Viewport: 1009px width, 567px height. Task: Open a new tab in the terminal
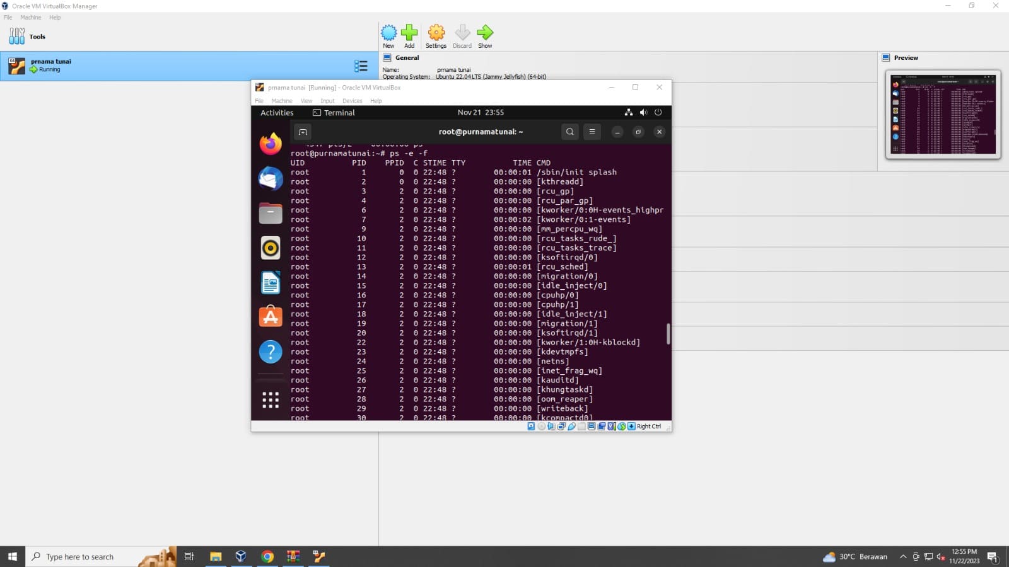point(303,132)
